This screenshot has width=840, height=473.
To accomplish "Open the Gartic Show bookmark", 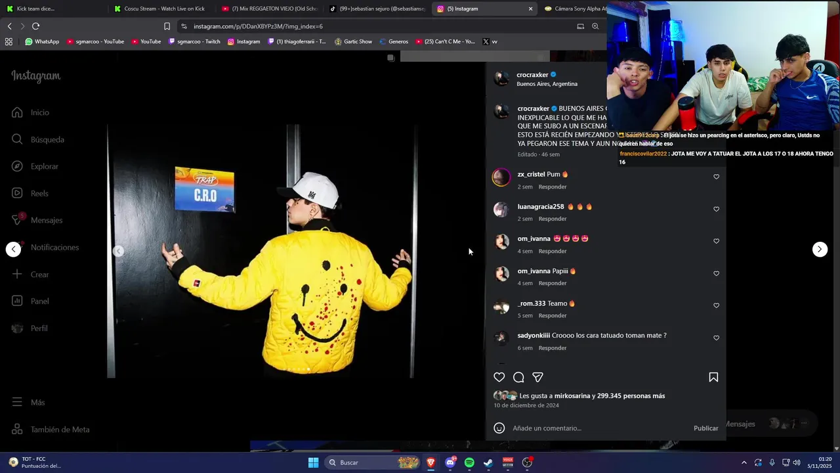I will click(353, 41).
